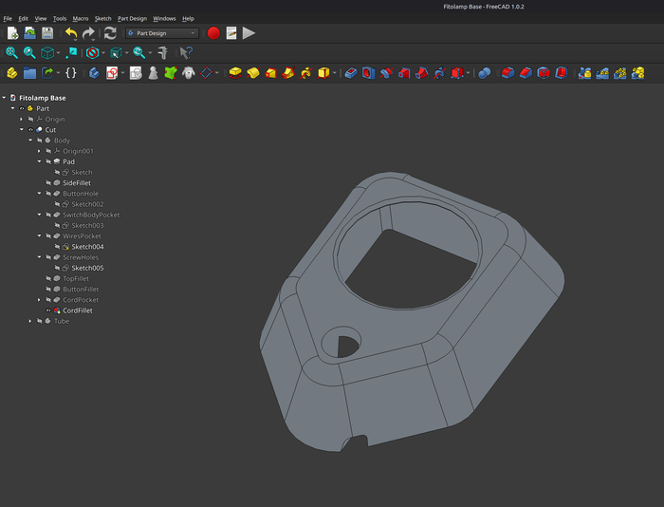Click the What's This help cursor icon
The width and height of the screenshot is (664, 507).
point(186,53)
